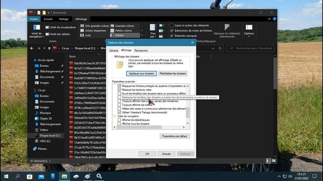The height and width of the screenshot is (181, 323).
Task: Open the Fichier ribbon tab
Action: pos(34,19)
